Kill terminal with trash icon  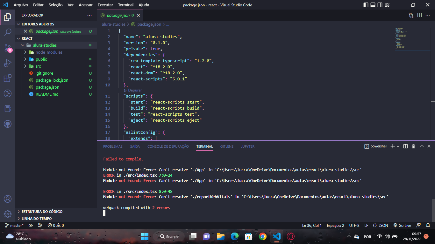click(x=413, y=146)
